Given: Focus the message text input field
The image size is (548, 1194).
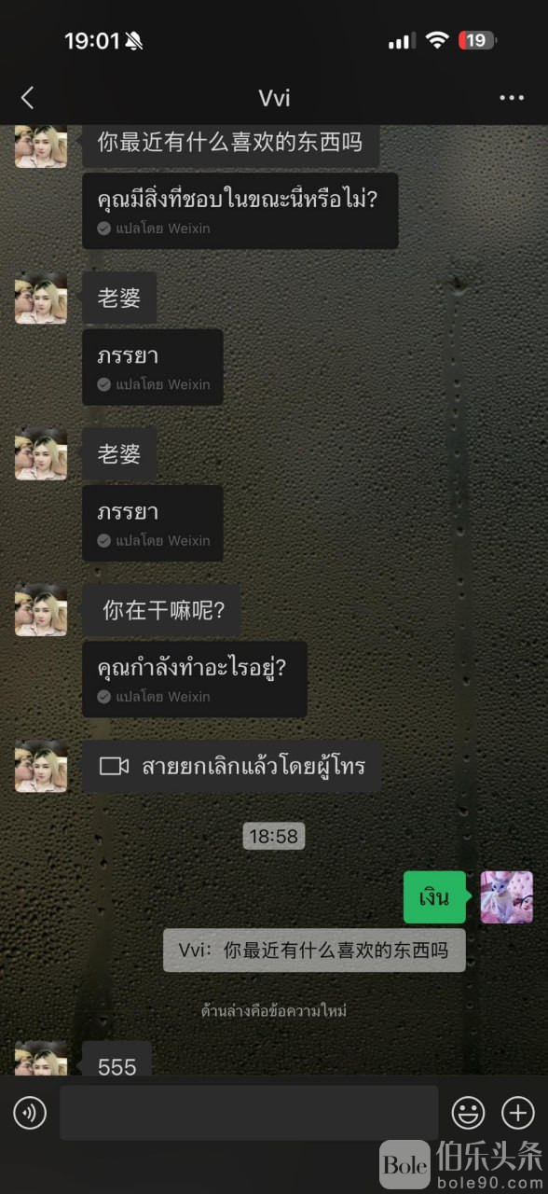Looking at the screenshot, I should click(x=249, y=1112).
